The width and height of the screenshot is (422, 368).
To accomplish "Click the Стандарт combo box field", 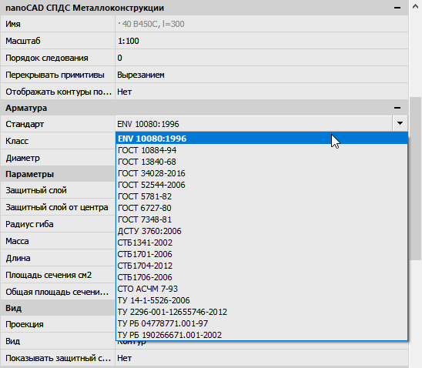I will tap(254, 124).
